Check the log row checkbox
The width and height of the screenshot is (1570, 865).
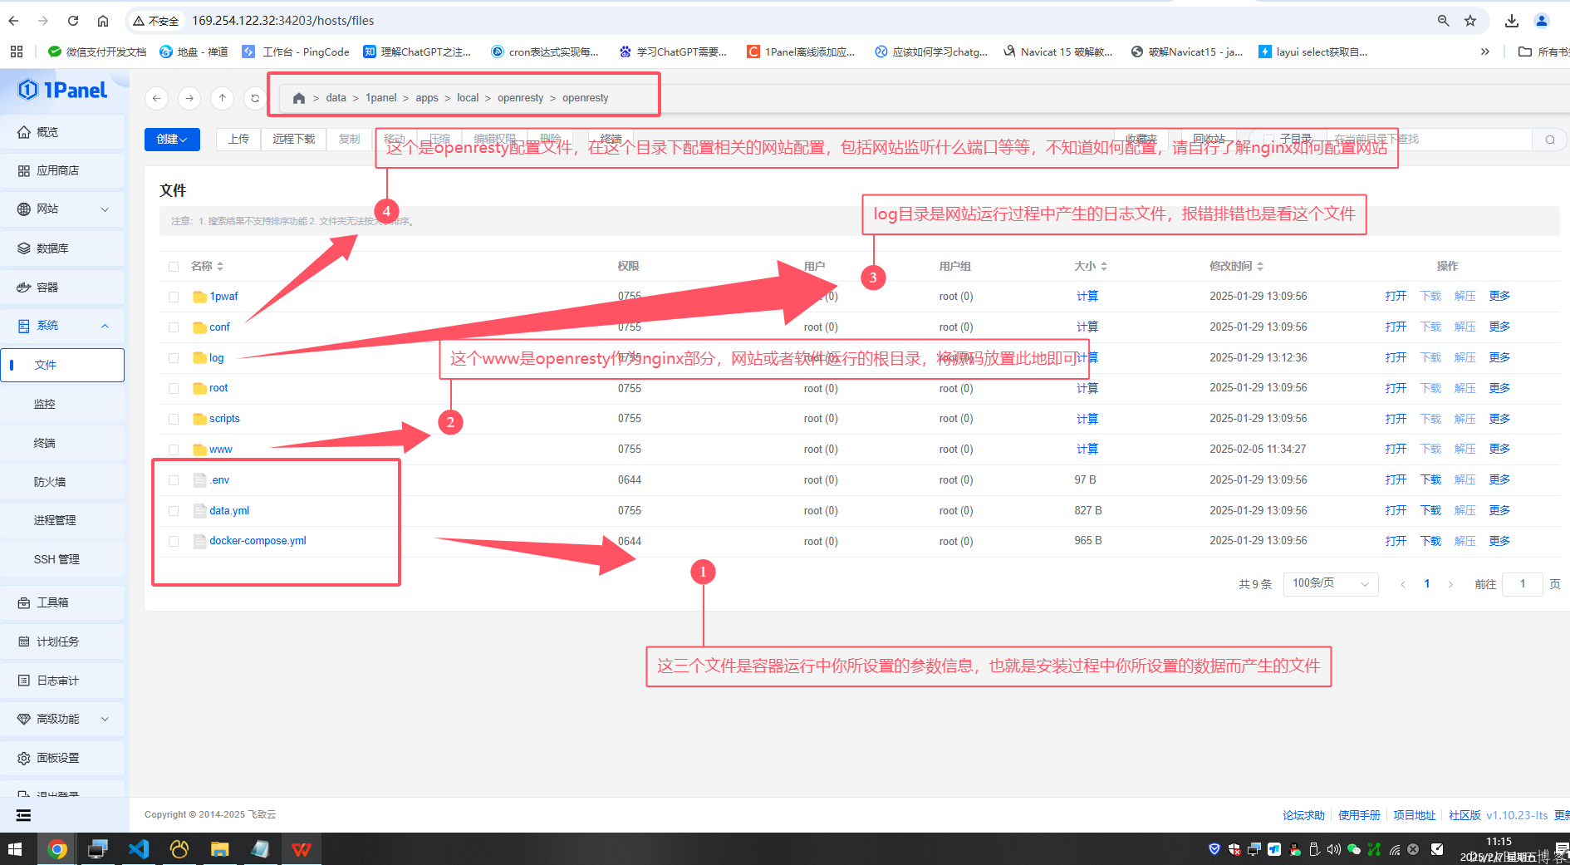click(174, 358)
